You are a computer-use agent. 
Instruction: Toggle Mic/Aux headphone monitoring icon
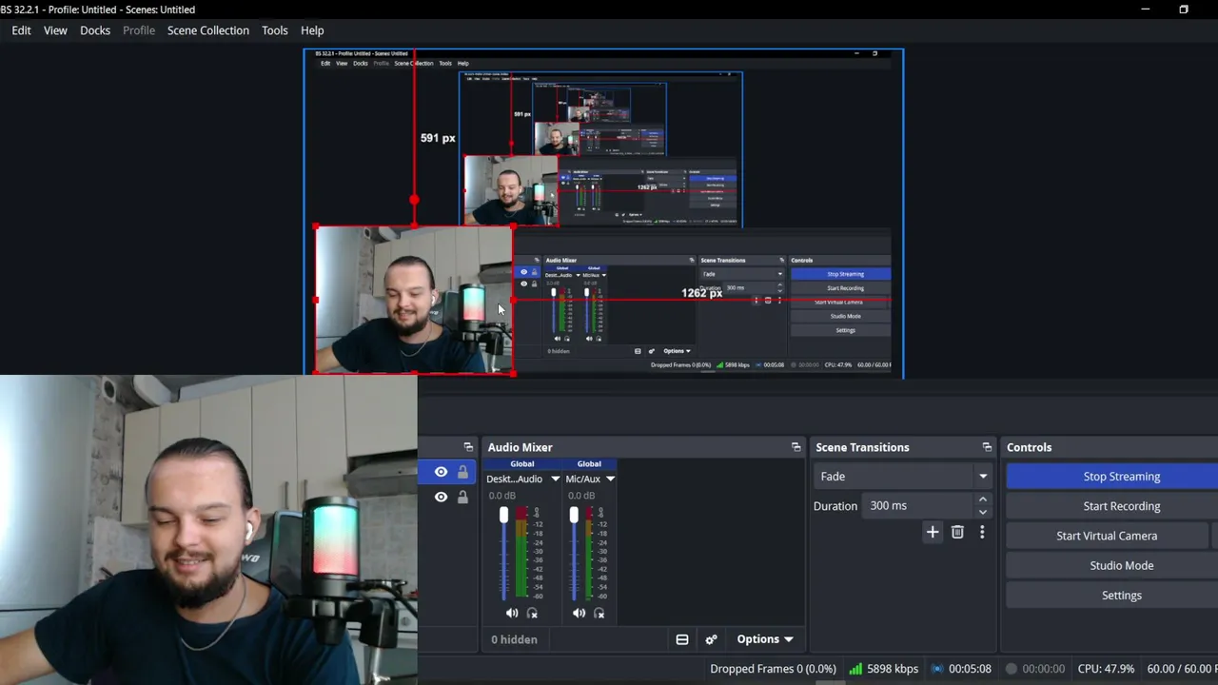click(599, 614)
